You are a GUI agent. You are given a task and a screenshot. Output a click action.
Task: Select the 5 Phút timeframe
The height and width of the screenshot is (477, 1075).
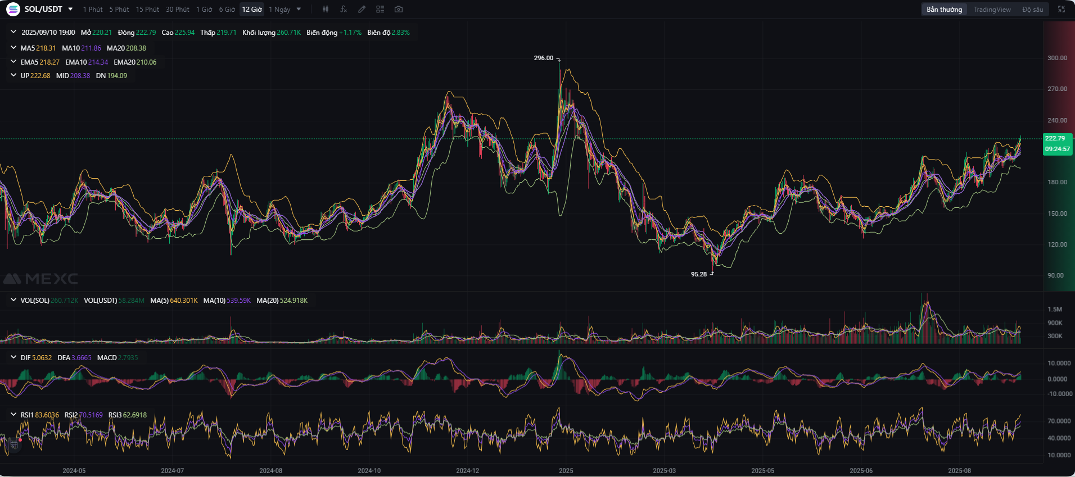[x=119, y=10]
